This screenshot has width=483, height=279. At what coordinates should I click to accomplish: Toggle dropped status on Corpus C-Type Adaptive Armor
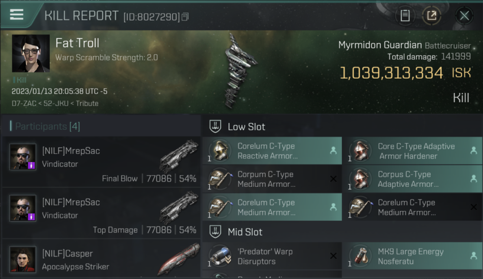473,179
